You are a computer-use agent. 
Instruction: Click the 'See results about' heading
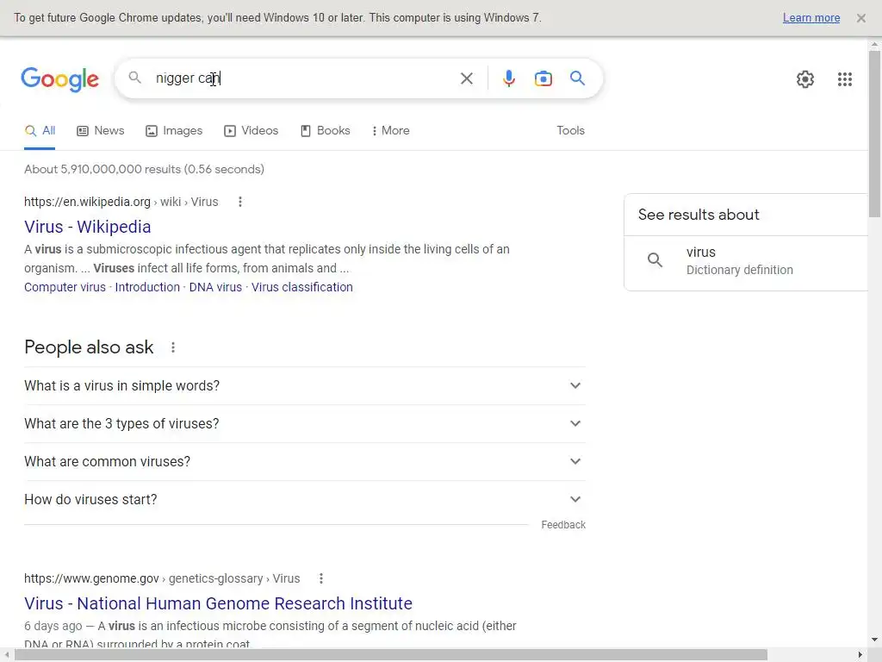coord(699,215)
